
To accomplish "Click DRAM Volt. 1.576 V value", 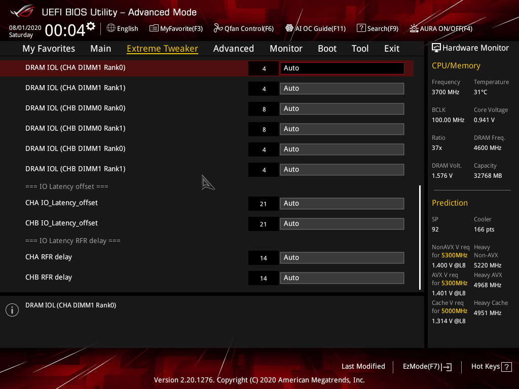I will pyautogui.click(x=442, y=176).
